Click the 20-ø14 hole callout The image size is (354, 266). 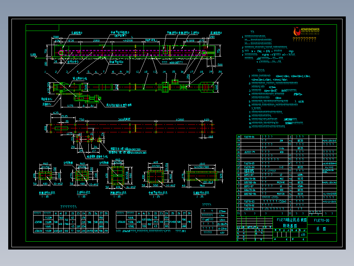pos(208,182)
